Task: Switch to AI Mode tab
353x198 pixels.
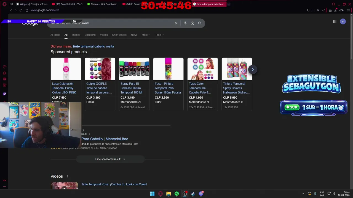Action: (55, 35)
